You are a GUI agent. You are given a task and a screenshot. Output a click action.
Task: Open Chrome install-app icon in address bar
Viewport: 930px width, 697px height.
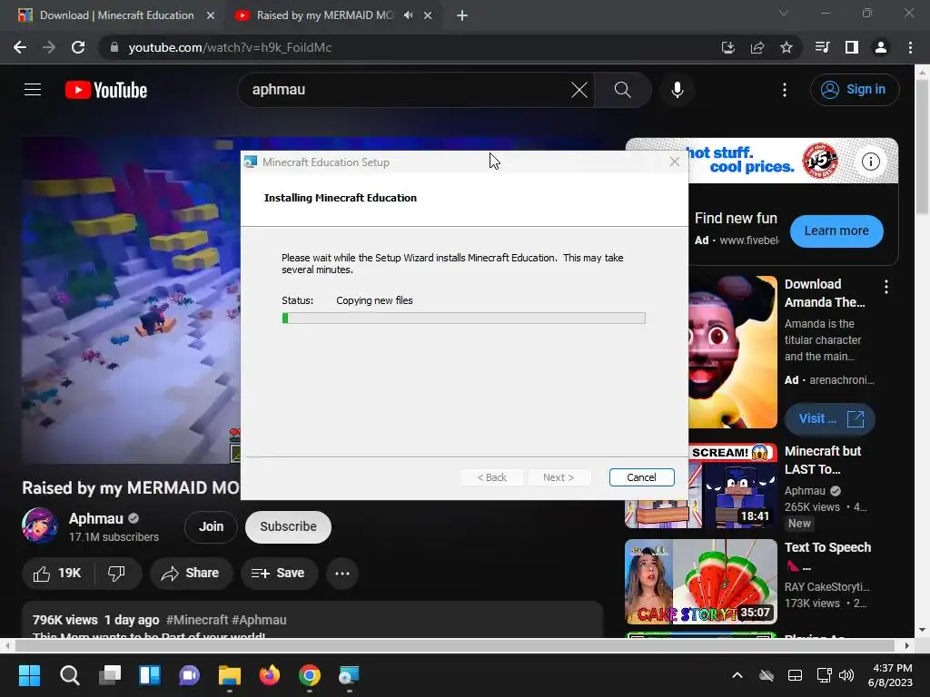(x=727, y=47)
